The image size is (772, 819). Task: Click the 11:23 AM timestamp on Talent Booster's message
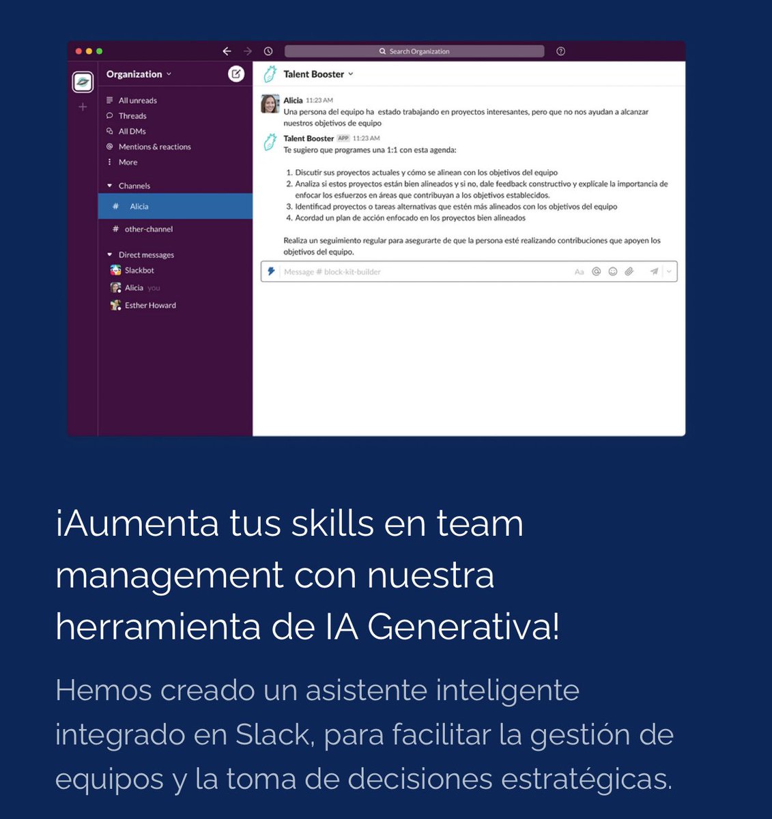(367, 139)
